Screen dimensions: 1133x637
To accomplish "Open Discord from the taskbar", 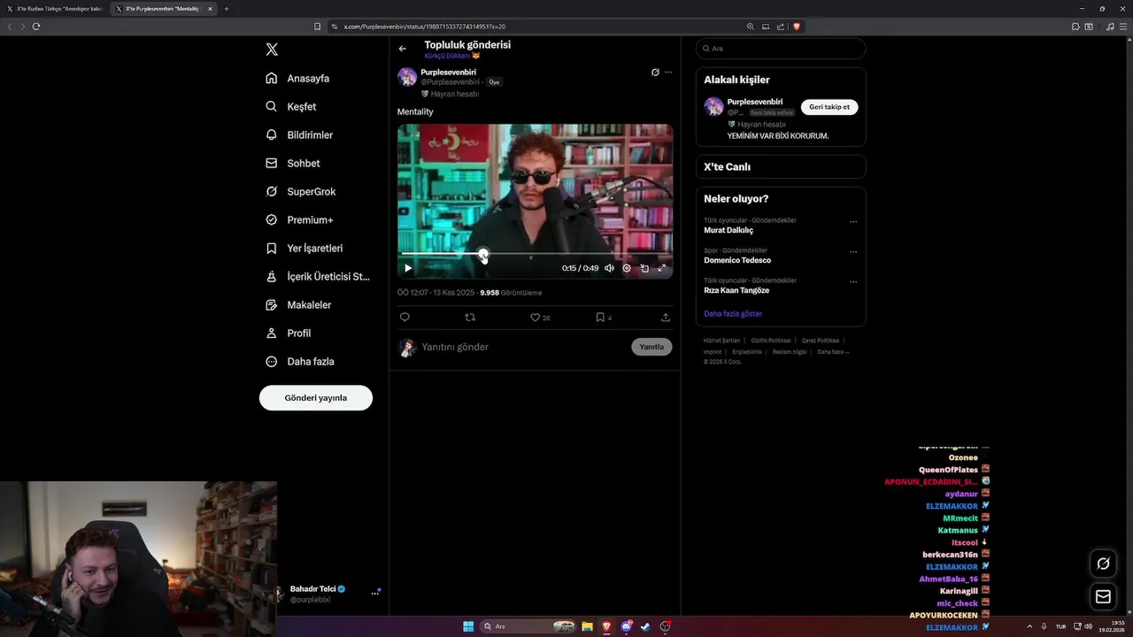I will 626,626.
